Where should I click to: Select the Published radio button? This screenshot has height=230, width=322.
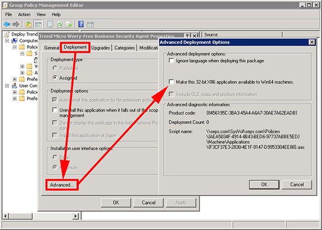point(54,68)
